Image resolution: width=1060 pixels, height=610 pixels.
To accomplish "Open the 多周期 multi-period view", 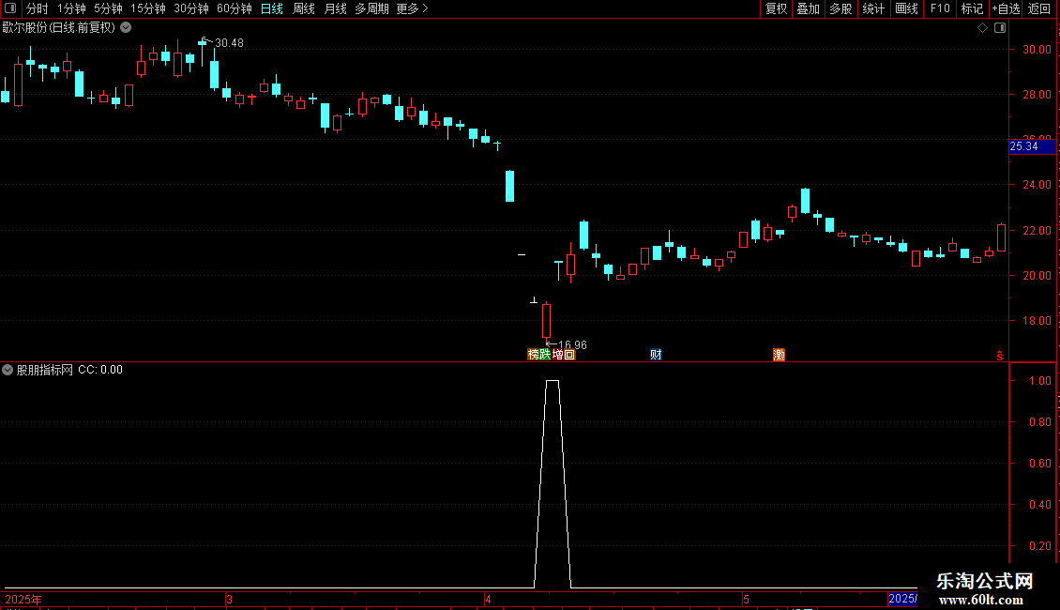I will [371, 8].
